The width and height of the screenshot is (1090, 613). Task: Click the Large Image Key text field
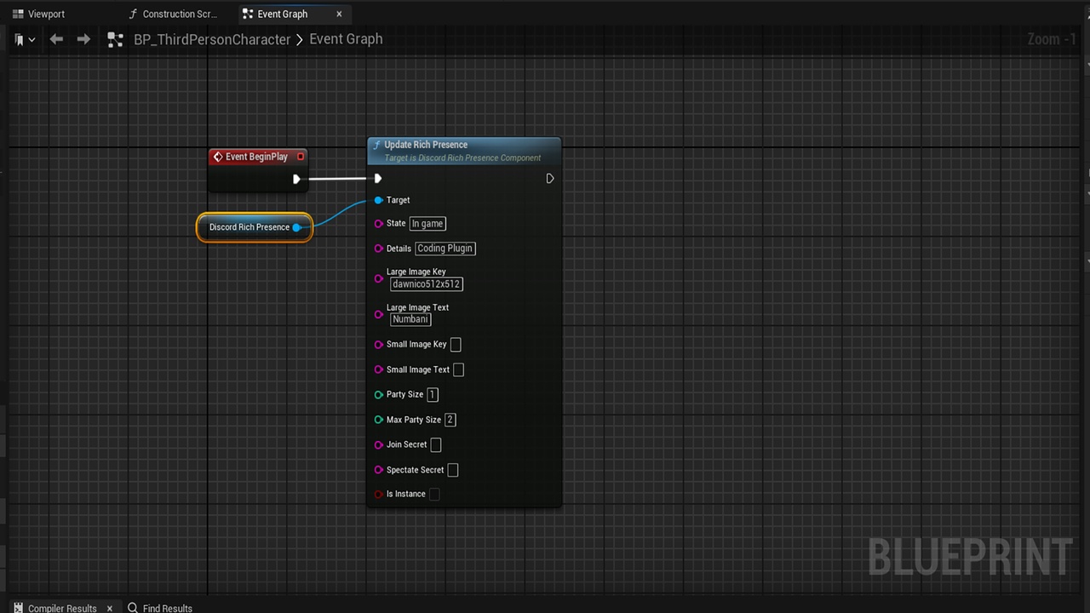(427, 284)
